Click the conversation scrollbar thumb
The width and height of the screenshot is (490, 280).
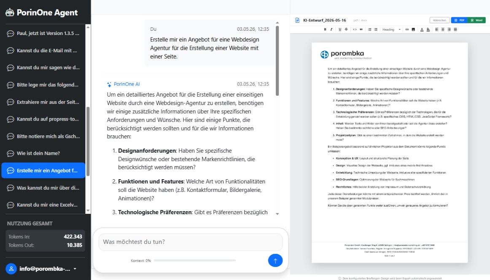click(x=277, y=61)
